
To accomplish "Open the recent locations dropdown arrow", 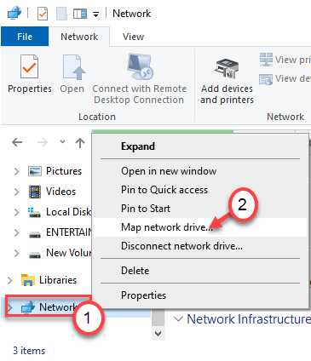I will (62, 141).
